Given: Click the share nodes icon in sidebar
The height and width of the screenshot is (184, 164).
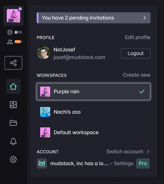Looking at the screenshot, I should click(13, 63).
